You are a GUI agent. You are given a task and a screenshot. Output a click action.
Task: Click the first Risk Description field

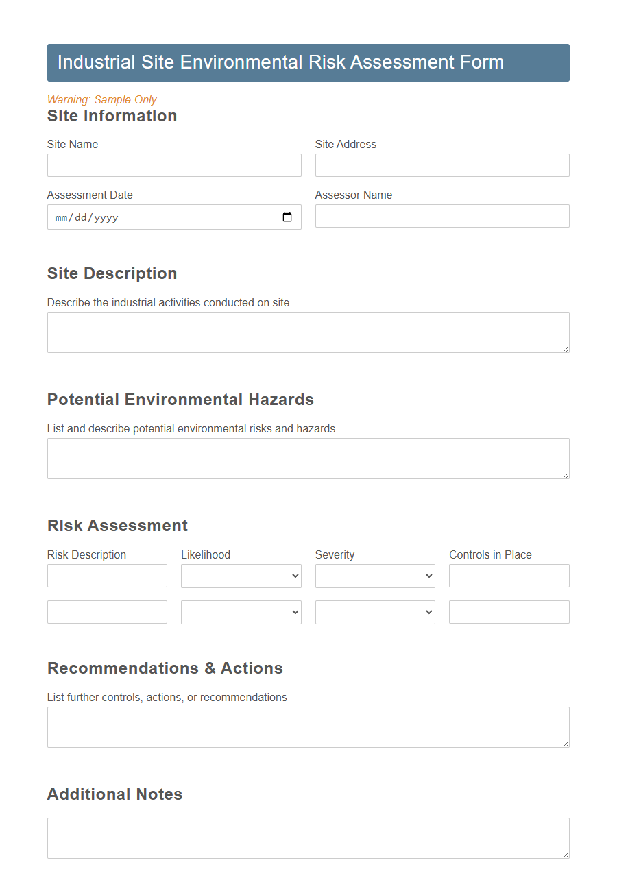[x=107, y=576]
